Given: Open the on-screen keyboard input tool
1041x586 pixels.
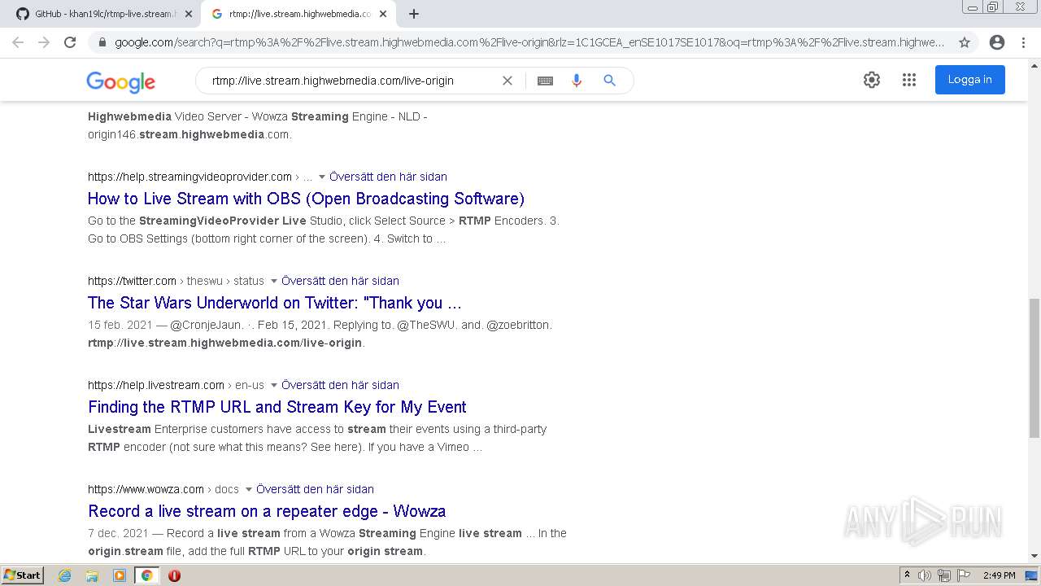Looking at the screenshot, I should 545,81.
